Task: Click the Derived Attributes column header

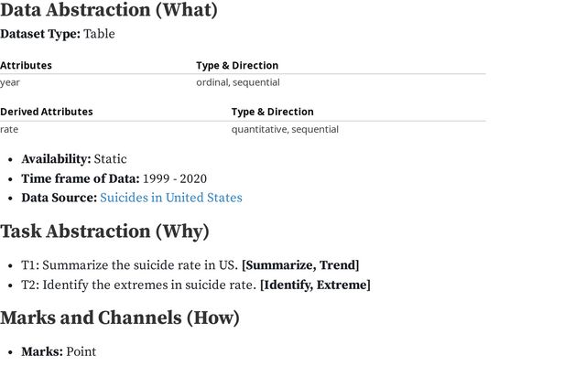Action: [47, 112]
